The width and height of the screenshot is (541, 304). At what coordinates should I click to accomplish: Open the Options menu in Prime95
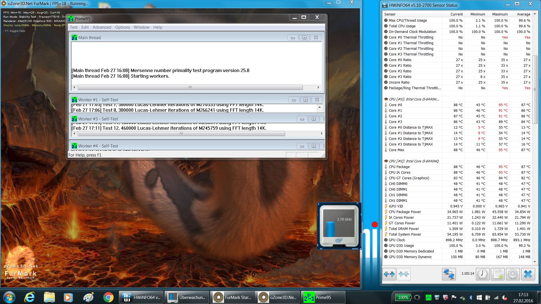[x=122, y=27]
